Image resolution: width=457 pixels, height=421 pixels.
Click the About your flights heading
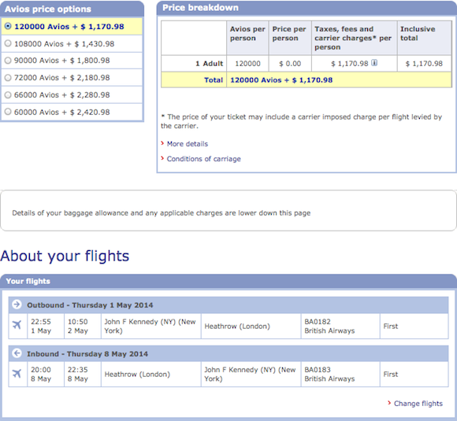point(65,256)
